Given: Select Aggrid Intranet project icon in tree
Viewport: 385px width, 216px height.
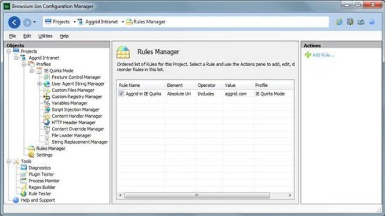Looking at the screenshot, I should (x=23, y=57).
